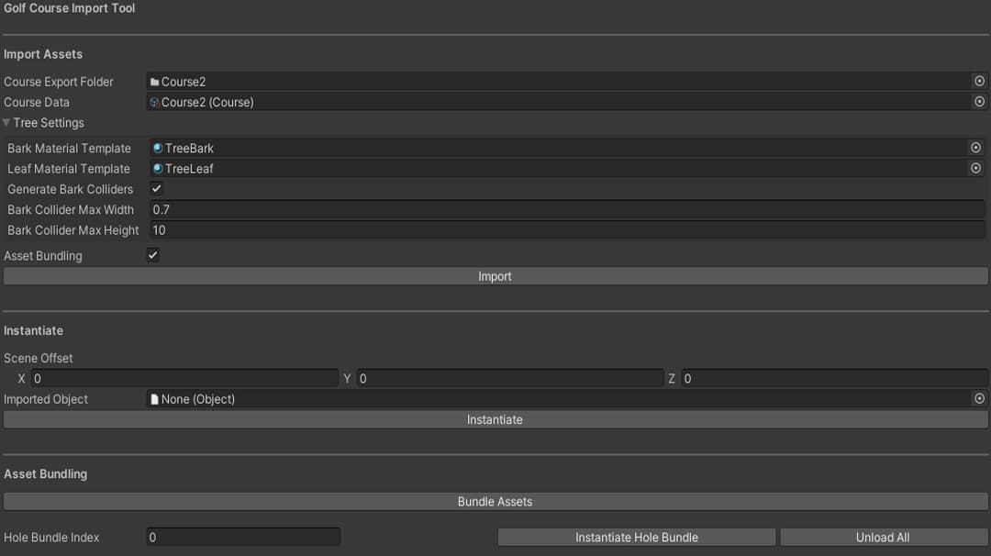The height and width of the screenshot is (556, 991).
Task: Click the Scene Offset X value field
Action: [x=184, y=378]
